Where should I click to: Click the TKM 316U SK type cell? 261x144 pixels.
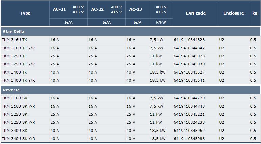point(25,98)
